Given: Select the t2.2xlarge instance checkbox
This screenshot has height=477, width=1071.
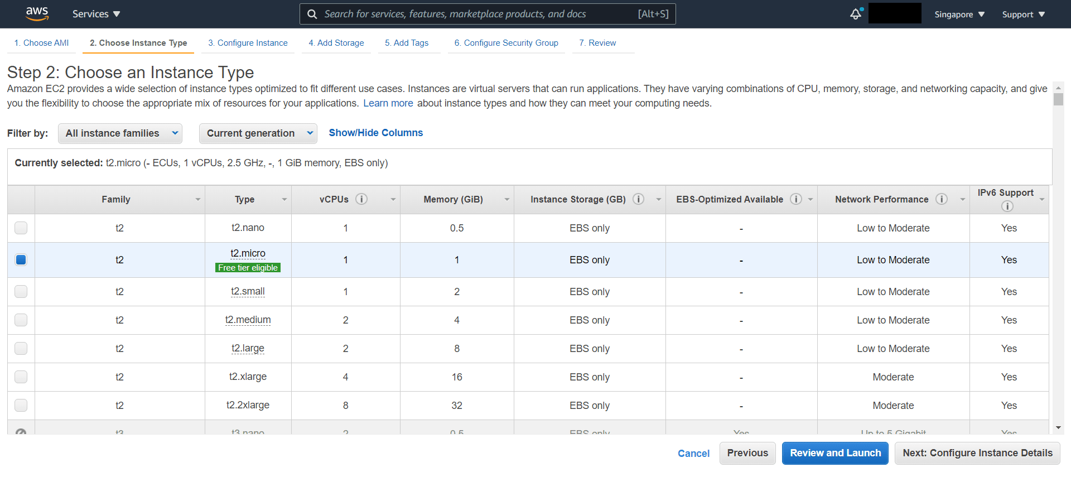Looking at the screenshot, I should tap(21, 405).
